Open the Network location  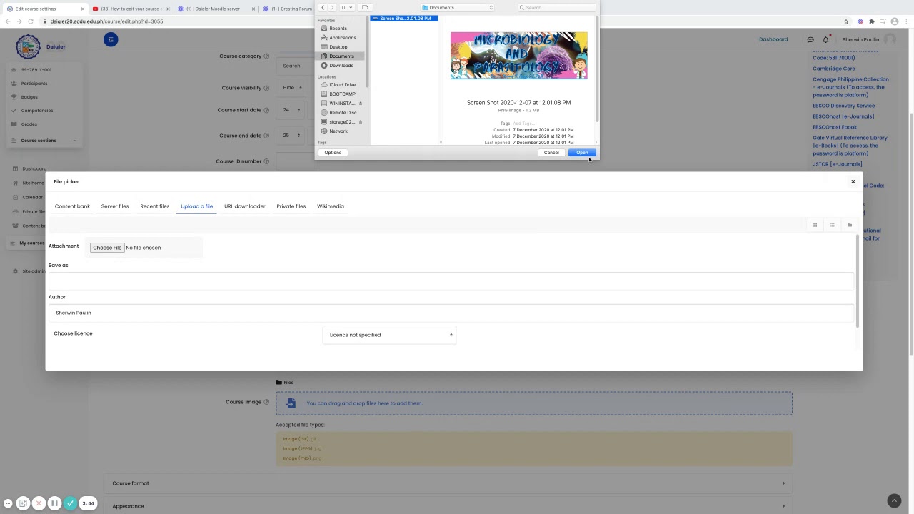[338, 131]
